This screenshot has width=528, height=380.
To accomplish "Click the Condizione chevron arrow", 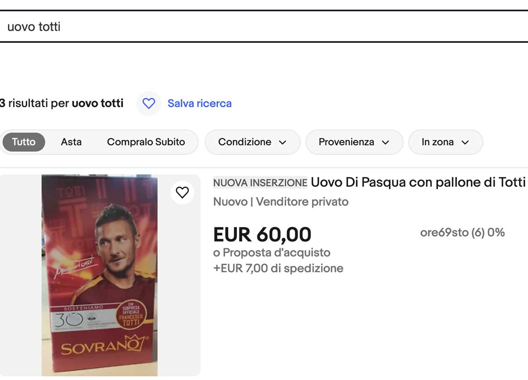I will (283, 142).
